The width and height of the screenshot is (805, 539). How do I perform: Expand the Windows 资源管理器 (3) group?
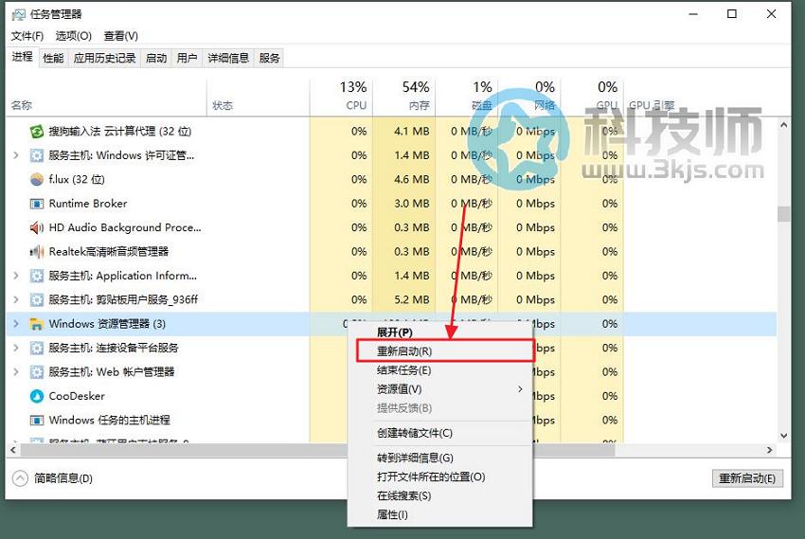(16, 324)
